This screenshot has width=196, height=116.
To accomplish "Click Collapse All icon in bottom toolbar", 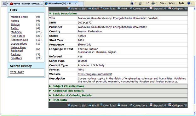I will coord(170,105).
